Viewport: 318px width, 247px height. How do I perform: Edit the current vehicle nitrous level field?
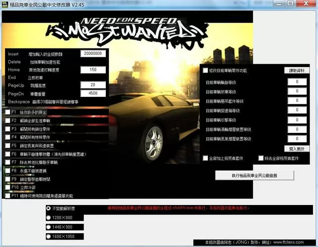(297, 139)
